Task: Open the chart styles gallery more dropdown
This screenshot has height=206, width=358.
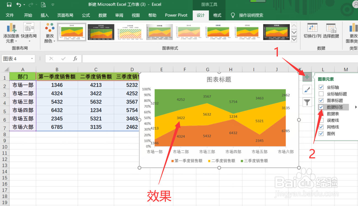Action: [294, 39]
